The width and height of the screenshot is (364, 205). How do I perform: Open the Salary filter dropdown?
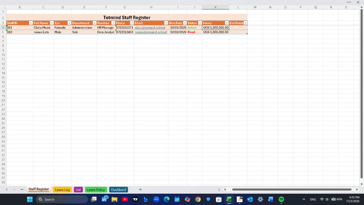coord(227,23)
